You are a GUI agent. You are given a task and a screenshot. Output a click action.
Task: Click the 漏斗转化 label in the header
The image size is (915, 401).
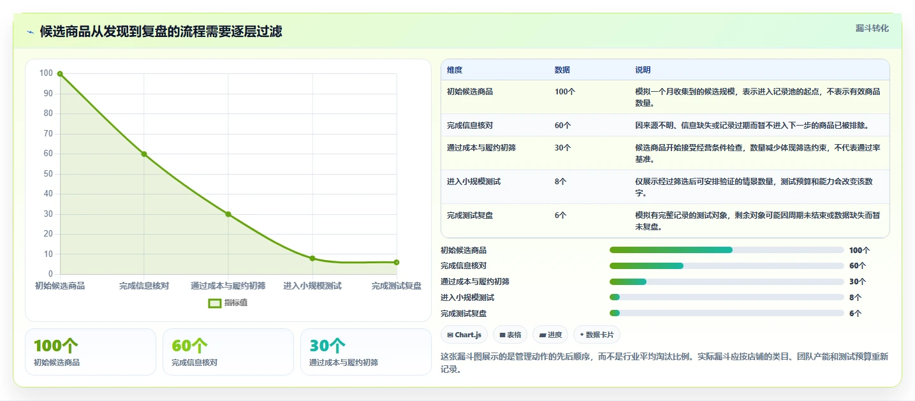pyautogui.click(x=872, y=28)
